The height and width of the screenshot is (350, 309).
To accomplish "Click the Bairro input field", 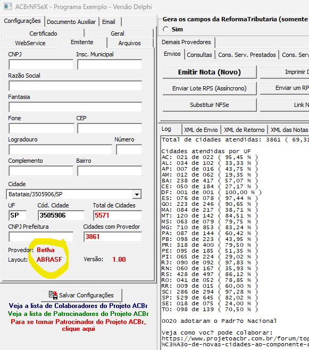I will point(110,171).
